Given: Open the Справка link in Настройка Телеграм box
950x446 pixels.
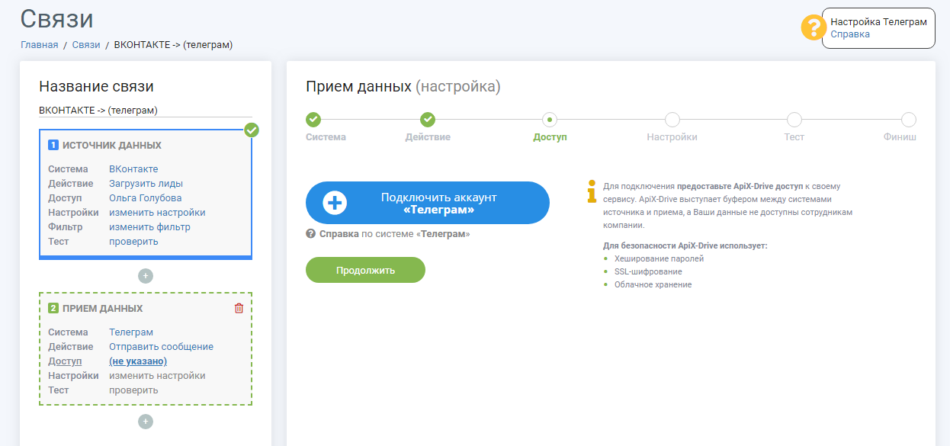Looking at the screenshot, I should (850, 34).
